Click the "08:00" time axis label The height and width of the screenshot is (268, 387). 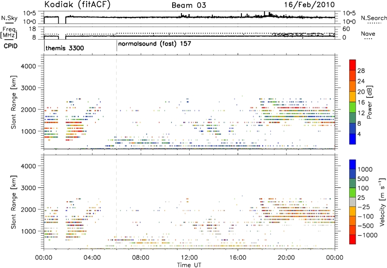141,258
